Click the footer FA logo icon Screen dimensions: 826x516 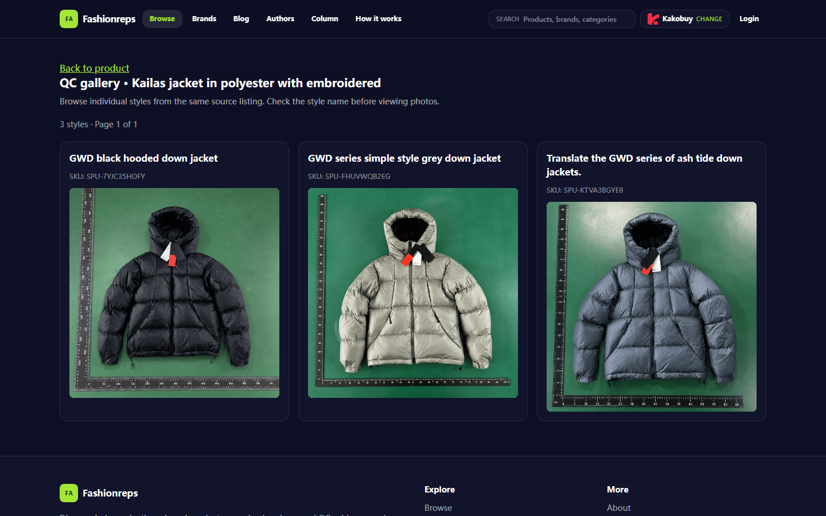(x=69, y=493)
